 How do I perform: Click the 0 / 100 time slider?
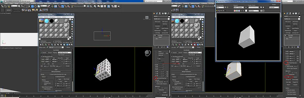(x=7, y=93)
